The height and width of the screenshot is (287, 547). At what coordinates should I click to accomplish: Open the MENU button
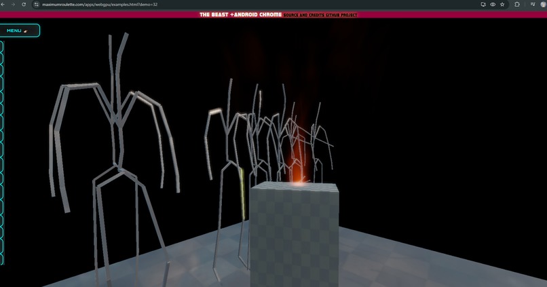(19, 31)
